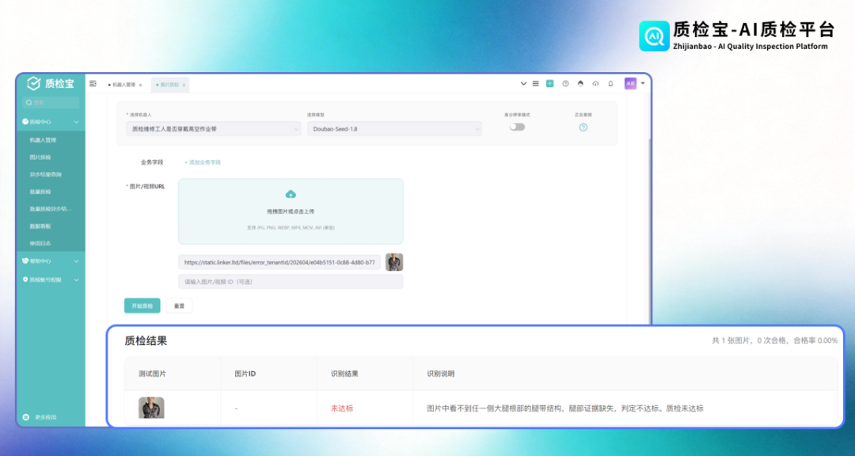The image size is (855, 456).
Task: Click the 正反案例 question-mark icon
Action: click(x=583, y=127)
